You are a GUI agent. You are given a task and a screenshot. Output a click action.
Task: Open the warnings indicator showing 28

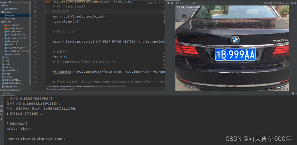[x=150, y=3]
